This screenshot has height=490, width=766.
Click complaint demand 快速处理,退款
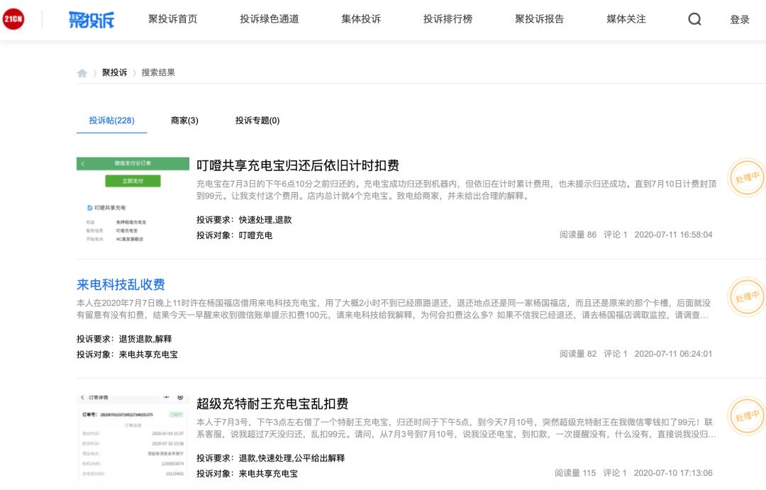click(x=265, y=221)
